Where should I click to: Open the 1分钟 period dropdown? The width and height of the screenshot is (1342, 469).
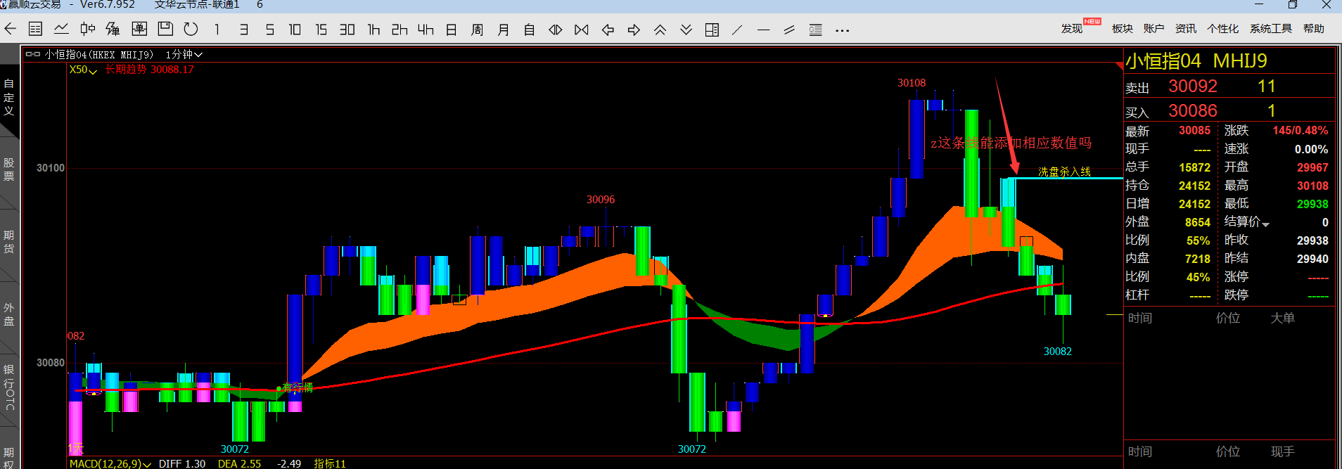pyautogui.click(x=184, y=54)
